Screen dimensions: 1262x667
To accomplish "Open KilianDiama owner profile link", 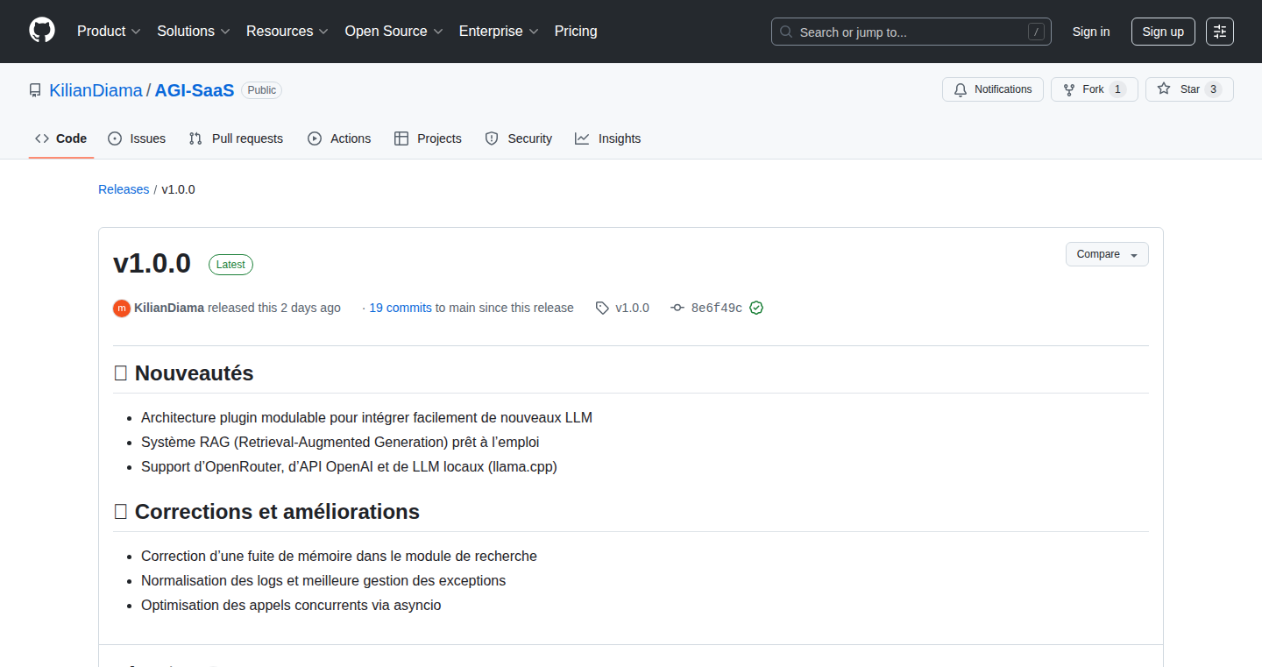I will (96, 90).
